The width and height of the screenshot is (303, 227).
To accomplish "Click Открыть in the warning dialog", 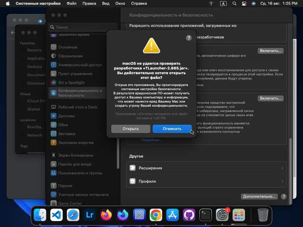I will pyautogui.click(x=130, y=129).
